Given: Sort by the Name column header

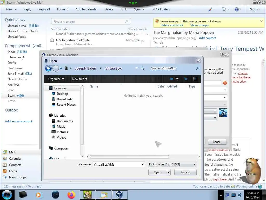Looking at the screenshot, I should pos(94,86).
